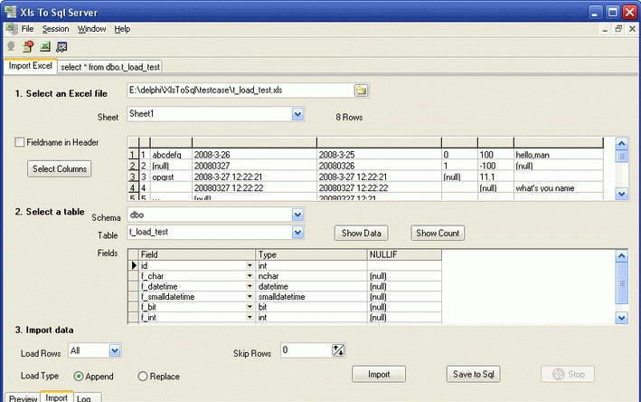Click the 'abcdefg' cell in preview

pos(171,155)
